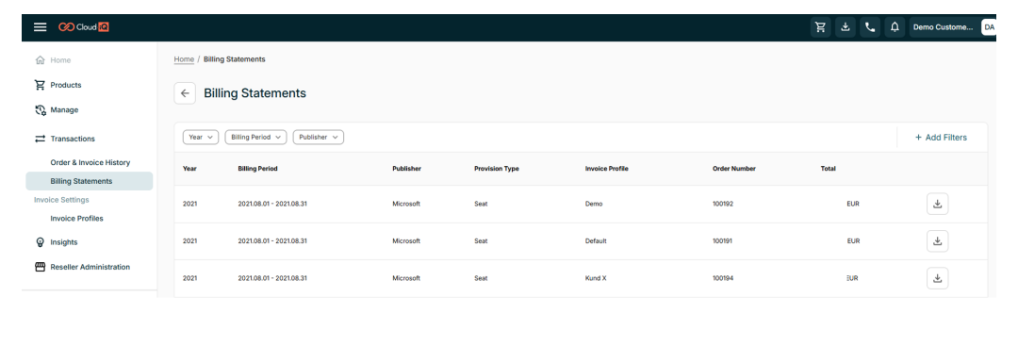
Task: Go back using the arrow button
Action: pos(185,93)
